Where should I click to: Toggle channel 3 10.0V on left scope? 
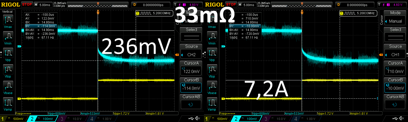(x=72, y=119)
